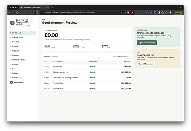Open Reports in the sidebar

[22, 55]
